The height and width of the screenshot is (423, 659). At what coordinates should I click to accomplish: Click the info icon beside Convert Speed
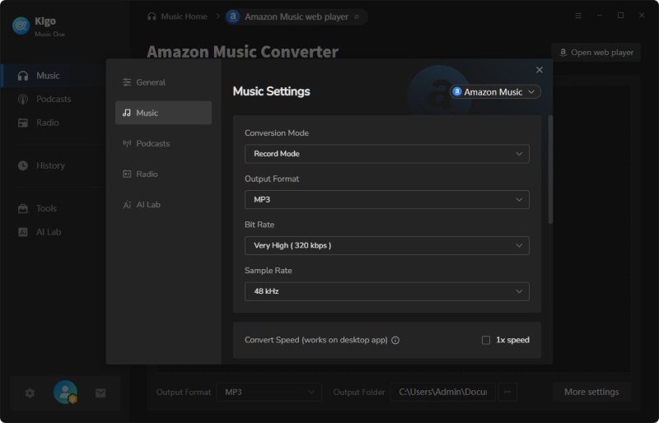pos(395,340)
